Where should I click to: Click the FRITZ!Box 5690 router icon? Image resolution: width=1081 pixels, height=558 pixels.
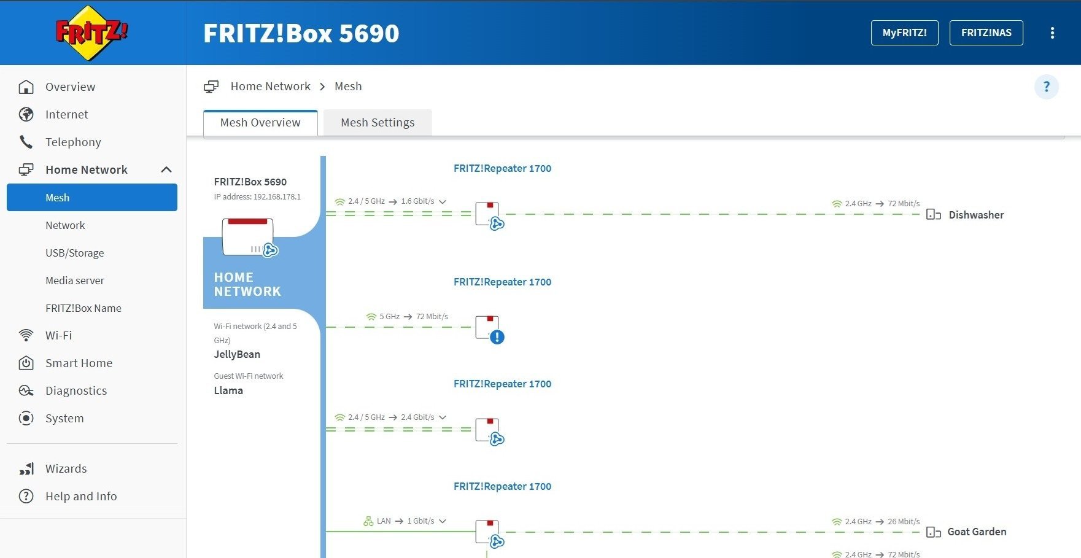click(249, 238)
